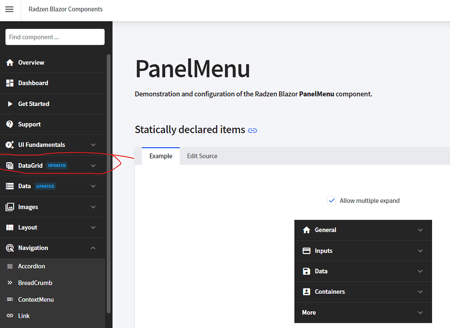The image size is (450, 328).
Task: Click the Images picture icon
Action: click(10, 207)
